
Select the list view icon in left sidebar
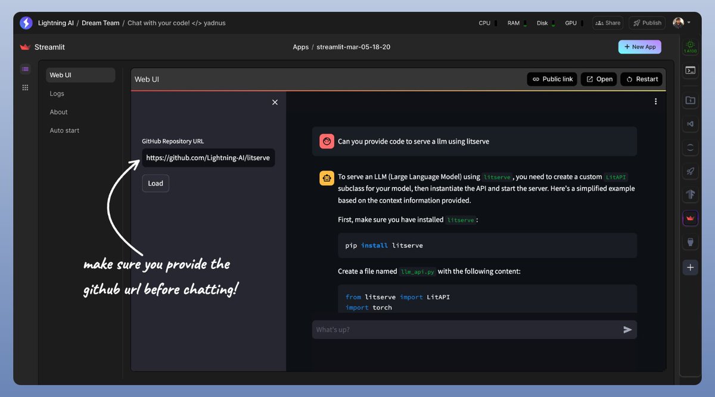pyautogui.click(x=25, y=69)
